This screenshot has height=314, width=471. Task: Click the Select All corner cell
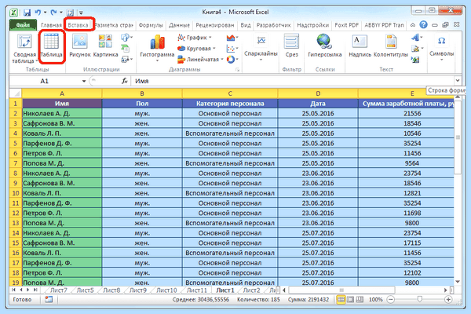pyautogui.click(x=16, y=93)
